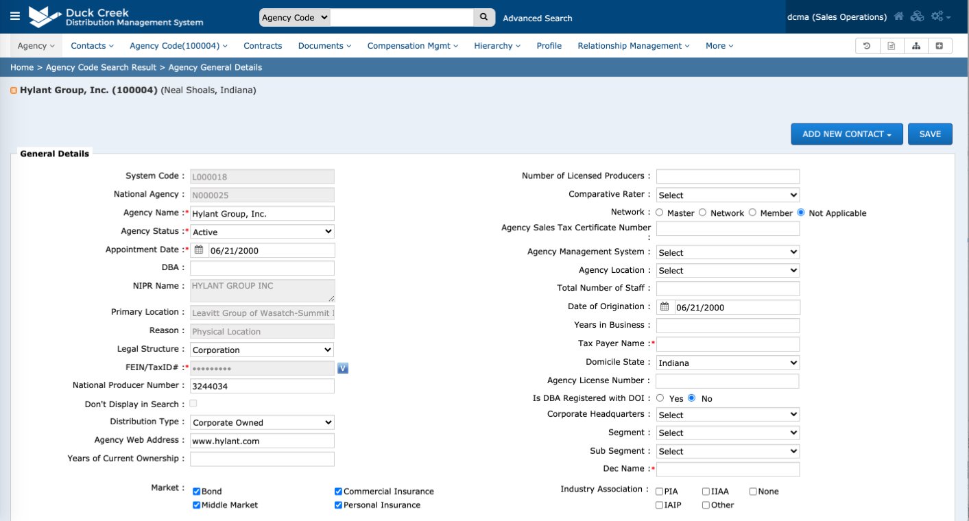The width and height of the screenshot is (969, 521).
Task: Open the Domicile State dropdown
Action: (728, 363)
